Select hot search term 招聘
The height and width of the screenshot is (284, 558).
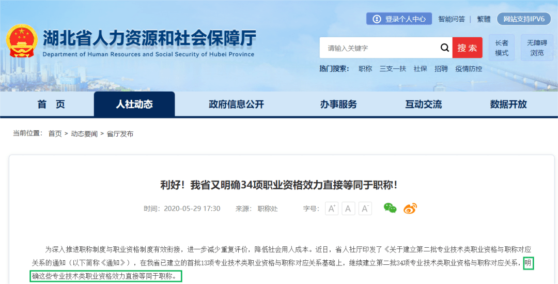[x=441, y=69]
